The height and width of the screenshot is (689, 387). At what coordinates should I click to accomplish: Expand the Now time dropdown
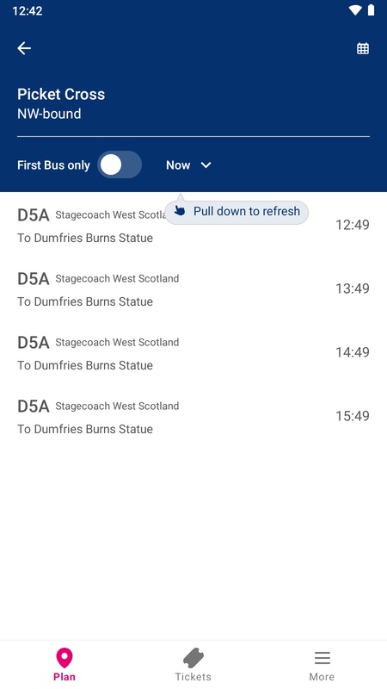(188, 165)
